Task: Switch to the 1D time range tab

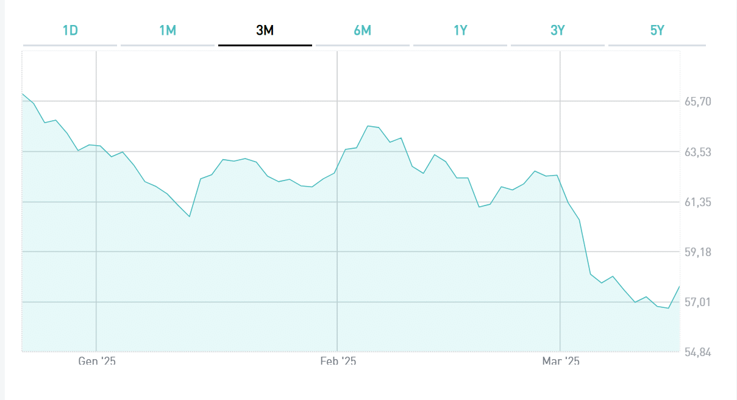Action: click(70, 30)
